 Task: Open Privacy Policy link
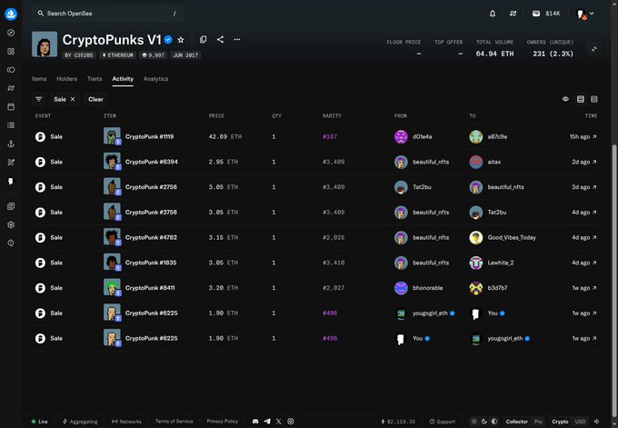(223, 422)
